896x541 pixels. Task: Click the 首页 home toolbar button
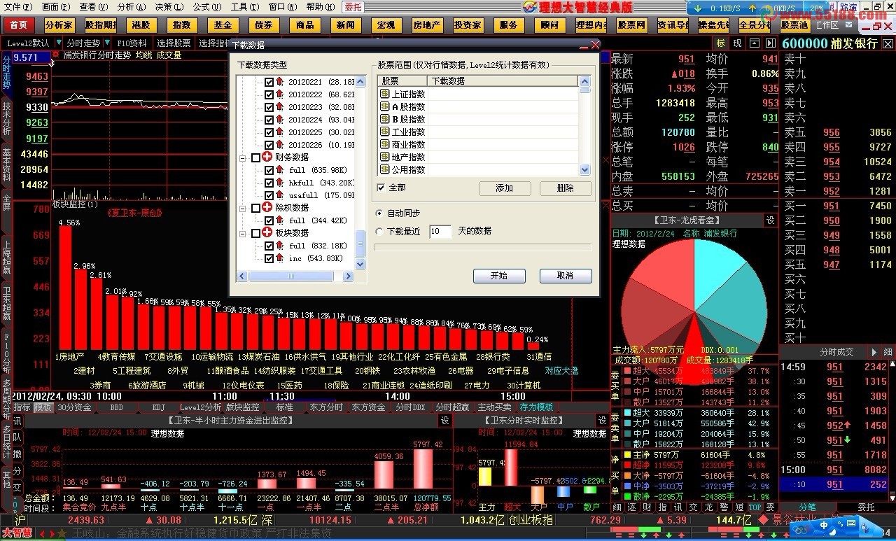(20, 25)
